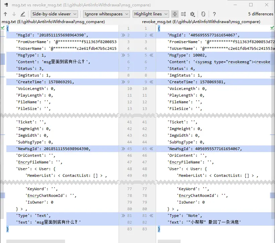
Task: Apply left MsgType change at line 5
Action: click(x=123, y=55)
